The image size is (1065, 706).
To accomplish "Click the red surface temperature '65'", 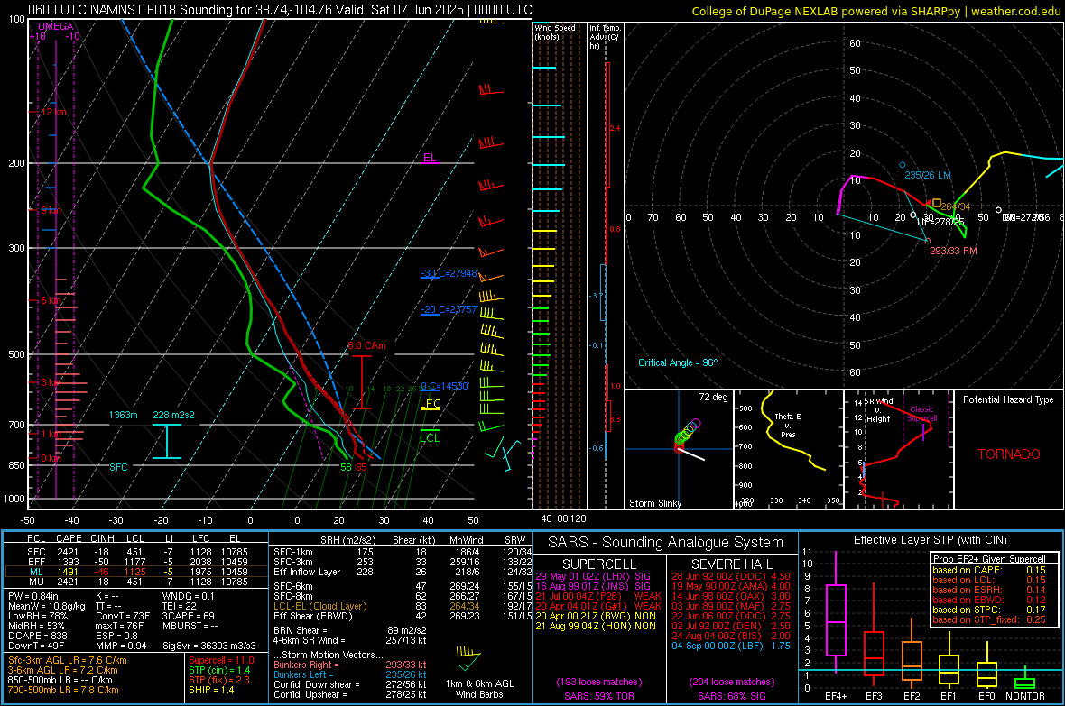I will point(361,467).
